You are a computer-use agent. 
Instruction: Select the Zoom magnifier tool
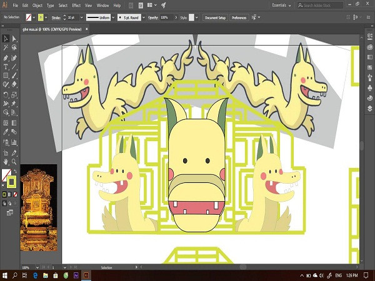14,162
